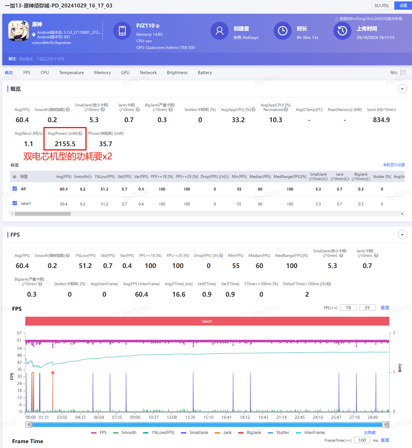Image resolution: width=412 pixels, height=448 pixels.
Task: Uncheck the All row checkbox
Action: pyautogui.click(x=15, y=189)
